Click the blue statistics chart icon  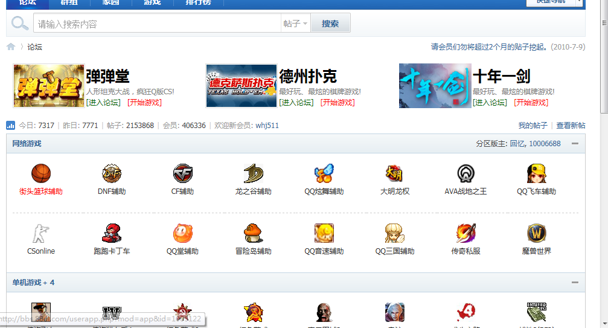[10, 125]
